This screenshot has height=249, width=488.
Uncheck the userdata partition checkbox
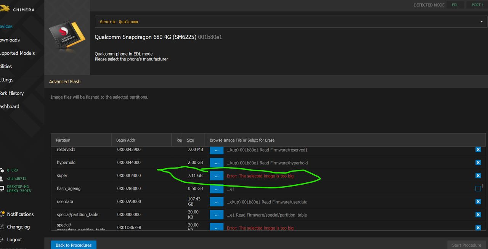click(478, 202)
